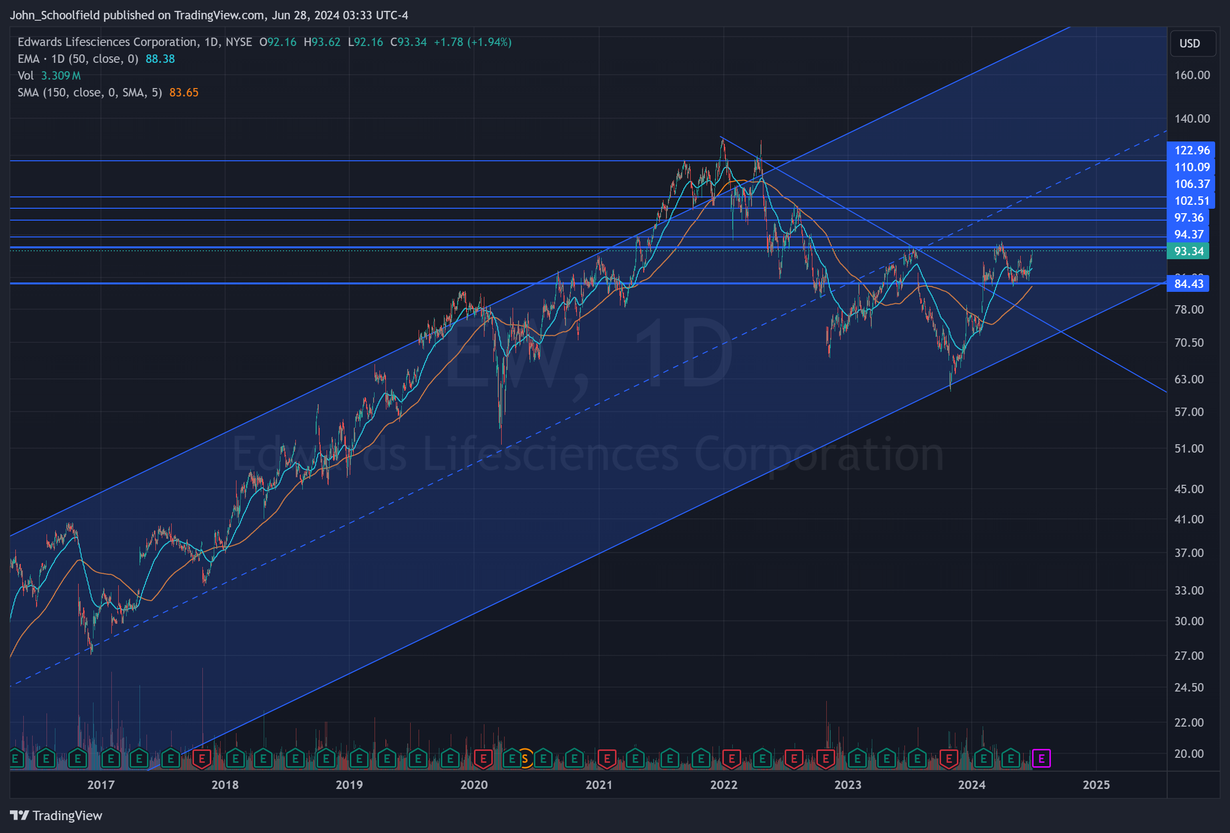
Task: Click the red earnings E marker beside 2020
Action: (483, 759)
